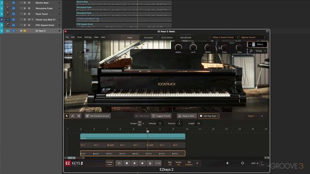Open the Track menu in EZkeys
This screenshot has width=310, height=174.
(x=79, y=37)
